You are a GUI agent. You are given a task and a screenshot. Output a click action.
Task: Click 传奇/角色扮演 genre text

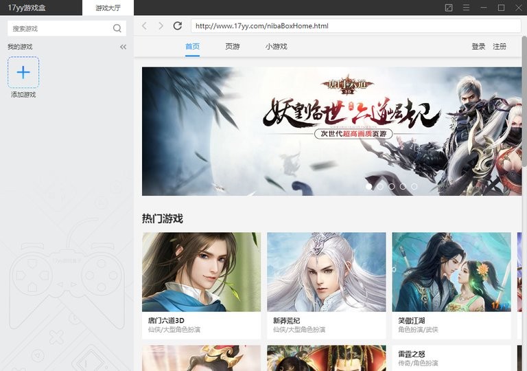click(418, 363)
